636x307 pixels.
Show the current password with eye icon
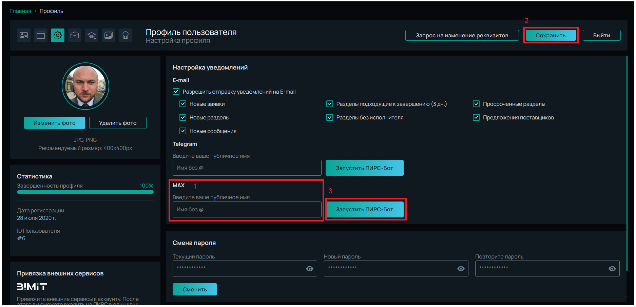pyautogui.click(x=309, y=269)
